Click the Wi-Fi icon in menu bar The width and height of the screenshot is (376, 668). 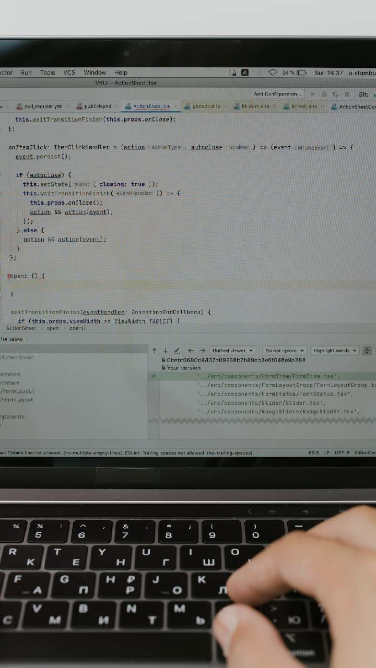(x=272, y=73)
